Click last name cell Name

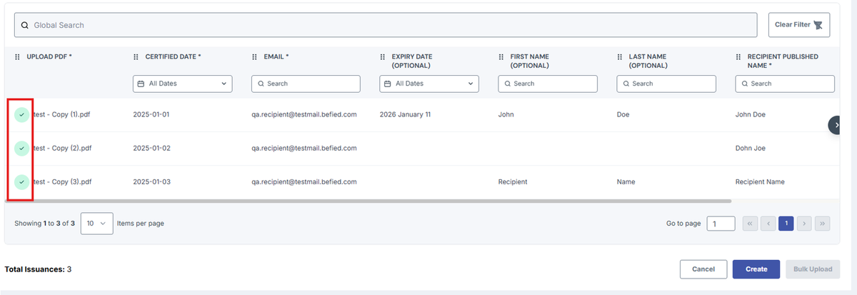(x=626, y=182)
